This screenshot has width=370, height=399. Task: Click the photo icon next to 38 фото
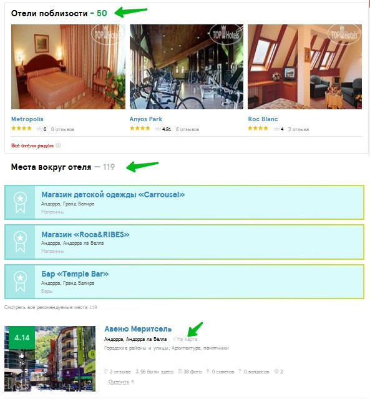tap(180, 372)
